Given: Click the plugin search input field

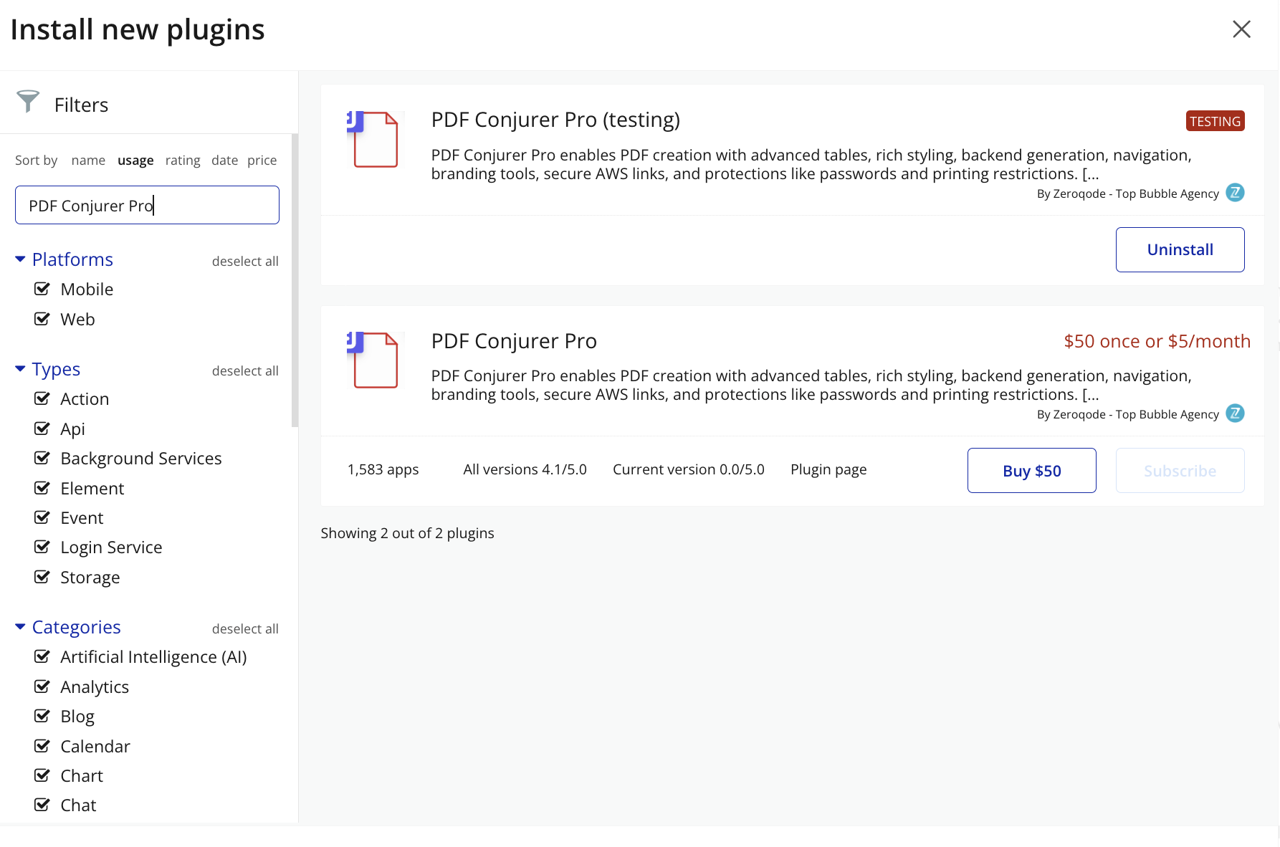Looking at the screenshot, I should [147, 206].
